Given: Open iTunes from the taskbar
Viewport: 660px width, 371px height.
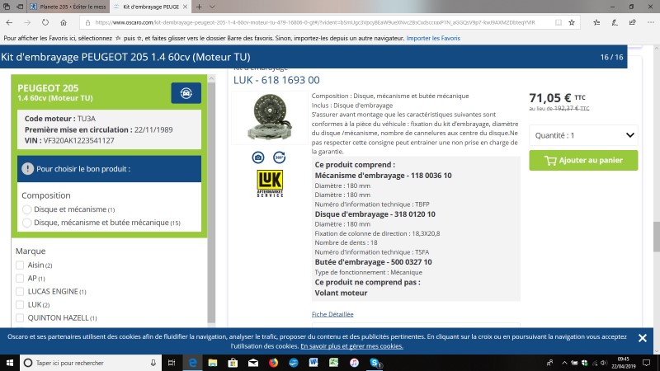Looking at the screenshot, I should pos(354,363).
